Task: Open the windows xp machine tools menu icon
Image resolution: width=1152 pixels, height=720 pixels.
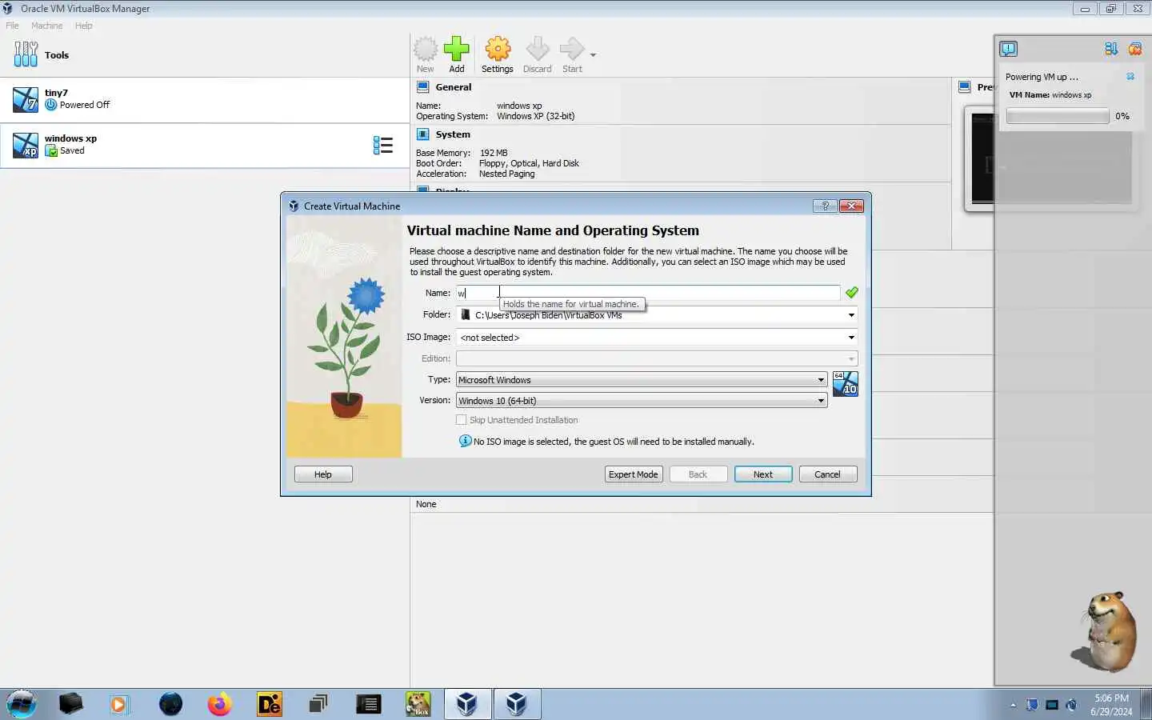Action: [383, 145]
